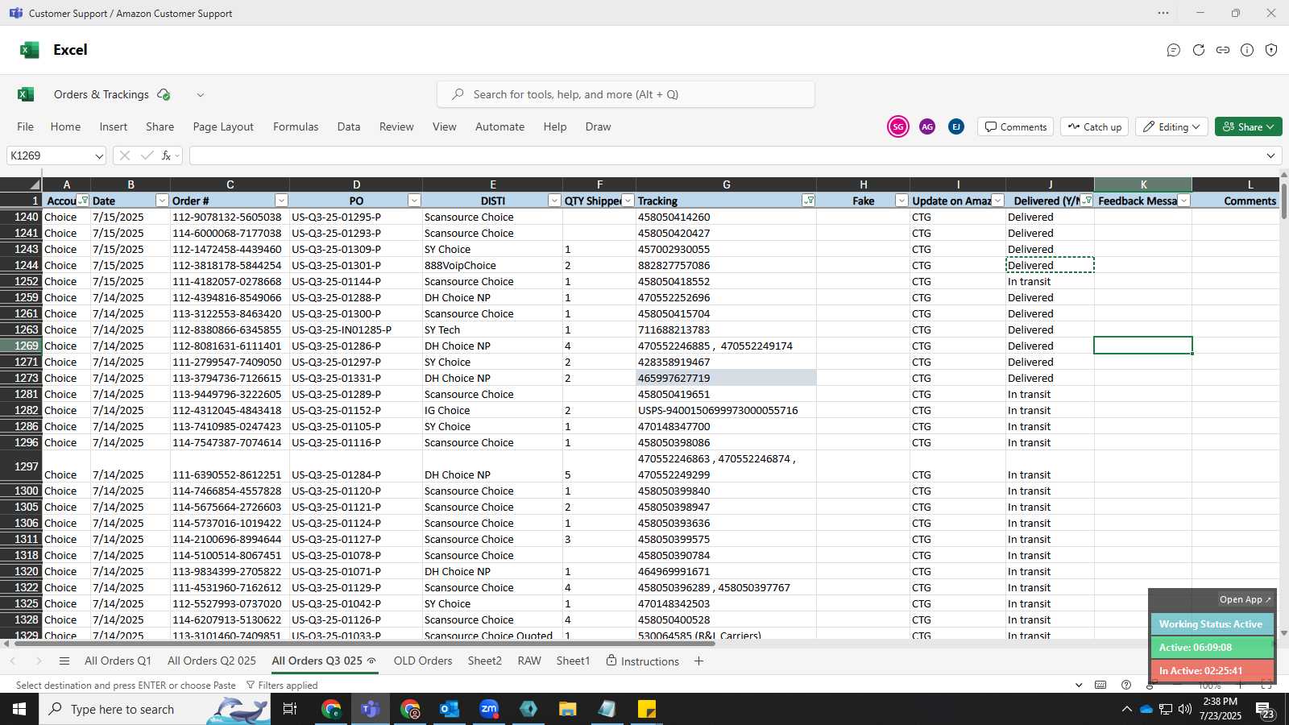Open the Fake column filter dropdown
The width and height of the screenshot is (1289, 725).
point(901,201)
